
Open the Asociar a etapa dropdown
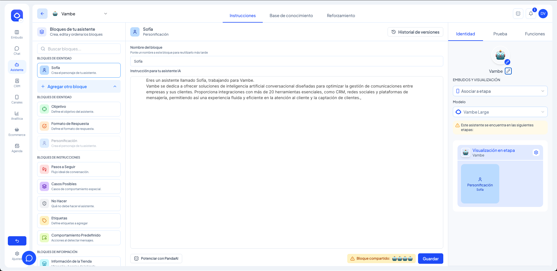pyautogui.click(x=500, y=91)
